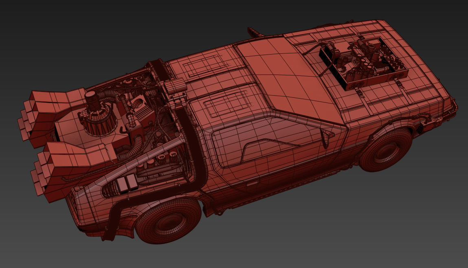Select the side door window

pyautogui.click(x=266, y=142)
